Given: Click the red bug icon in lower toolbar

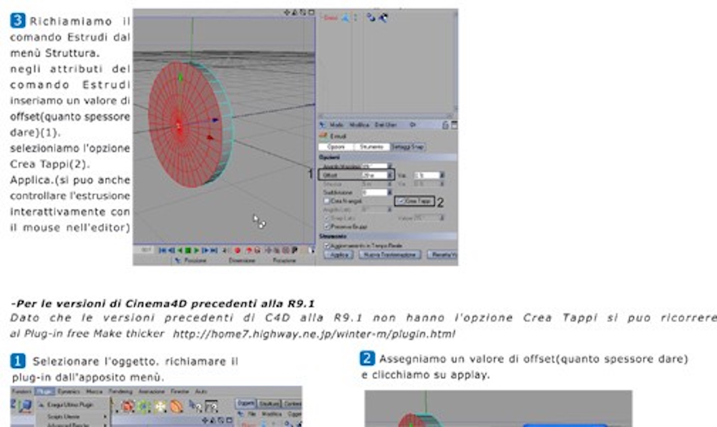Looking at the screenshot, I should point(128,406).
